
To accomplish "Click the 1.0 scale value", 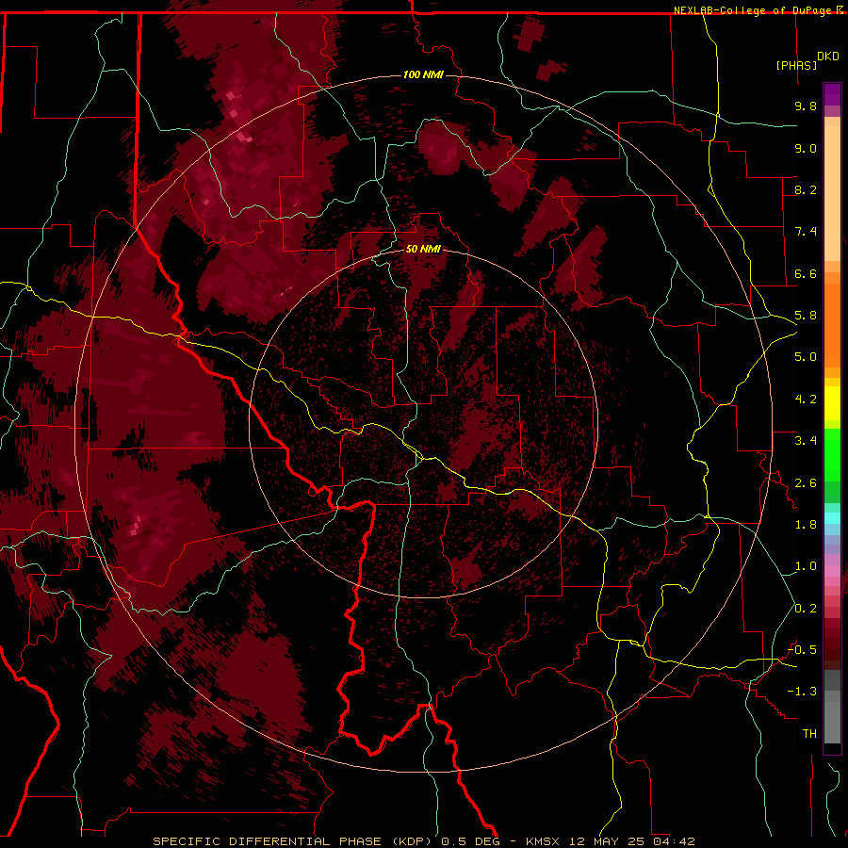I will pos(806,566).
